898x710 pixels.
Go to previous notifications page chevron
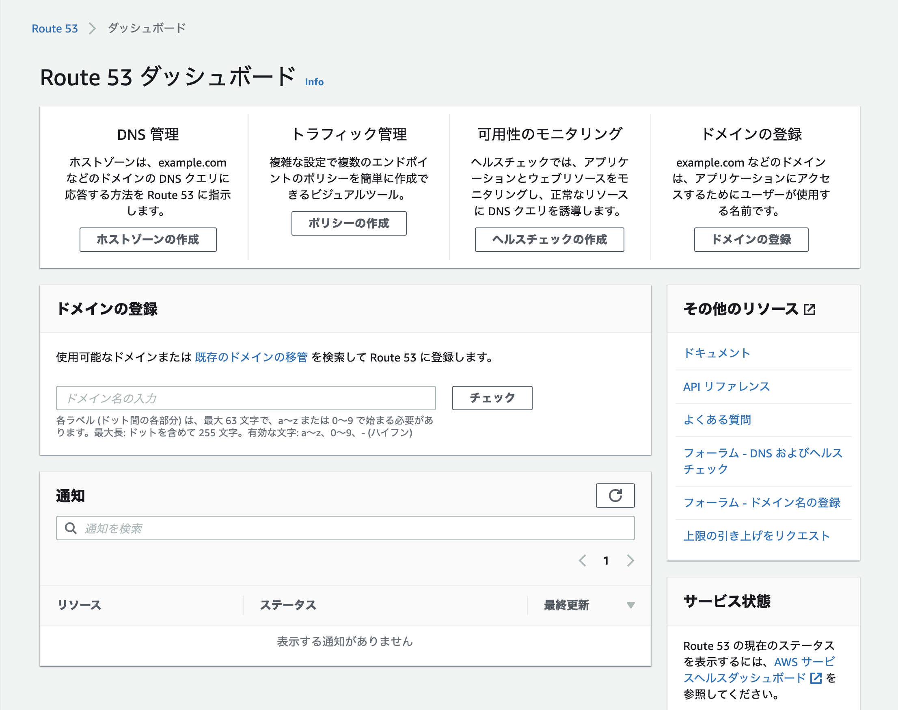(x=582, y=561)
